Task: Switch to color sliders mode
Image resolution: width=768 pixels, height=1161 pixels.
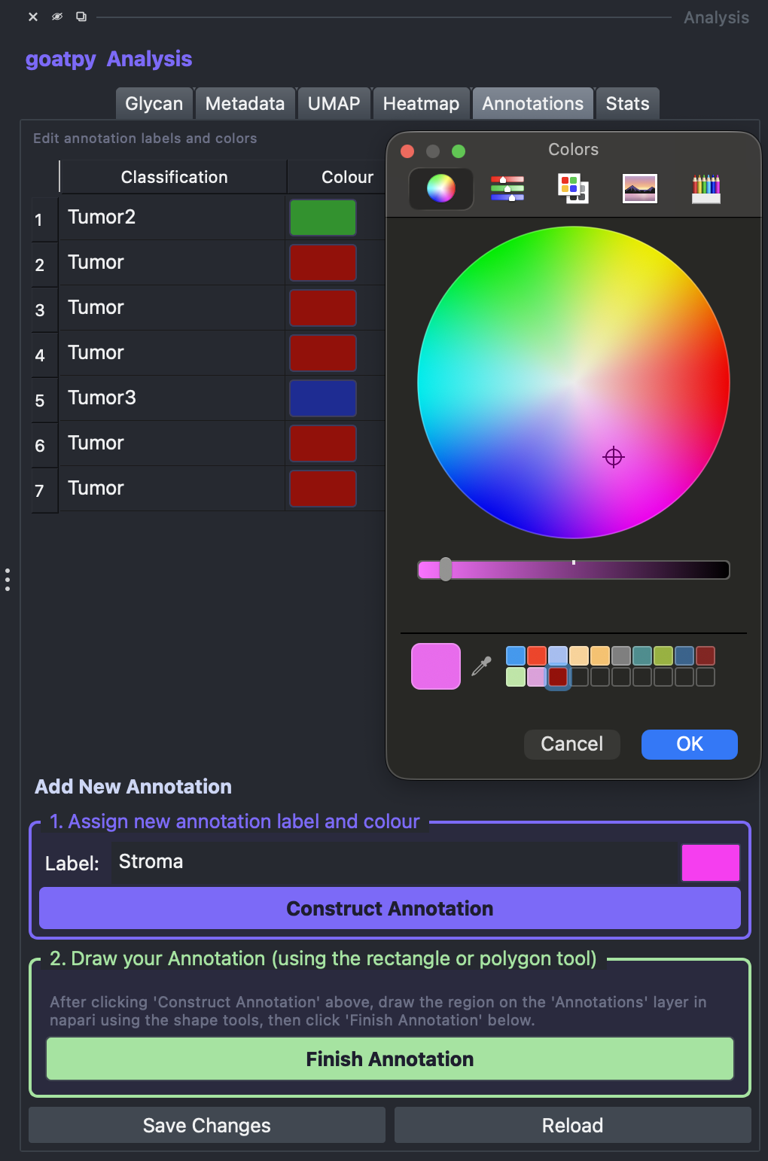Action: click(x=507, y=188)
